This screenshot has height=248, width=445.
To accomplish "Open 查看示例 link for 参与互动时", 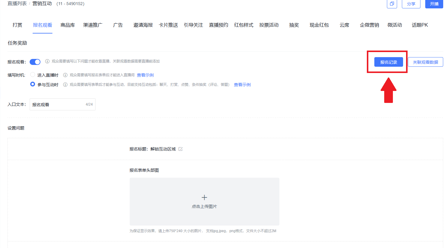I will (242, 85).
